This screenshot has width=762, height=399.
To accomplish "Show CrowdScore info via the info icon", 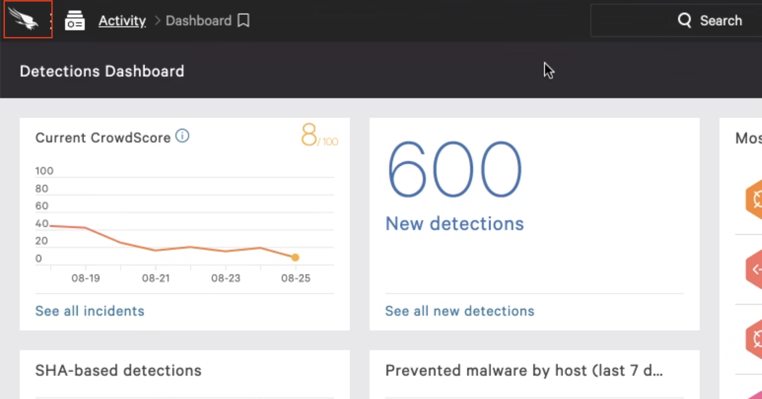I will [182, 136].
